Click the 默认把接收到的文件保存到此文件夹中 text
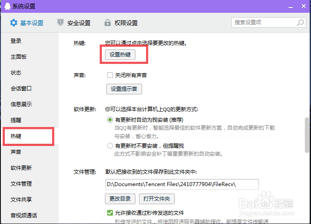This screenshot has width=311, height=224. coord(151,172)
